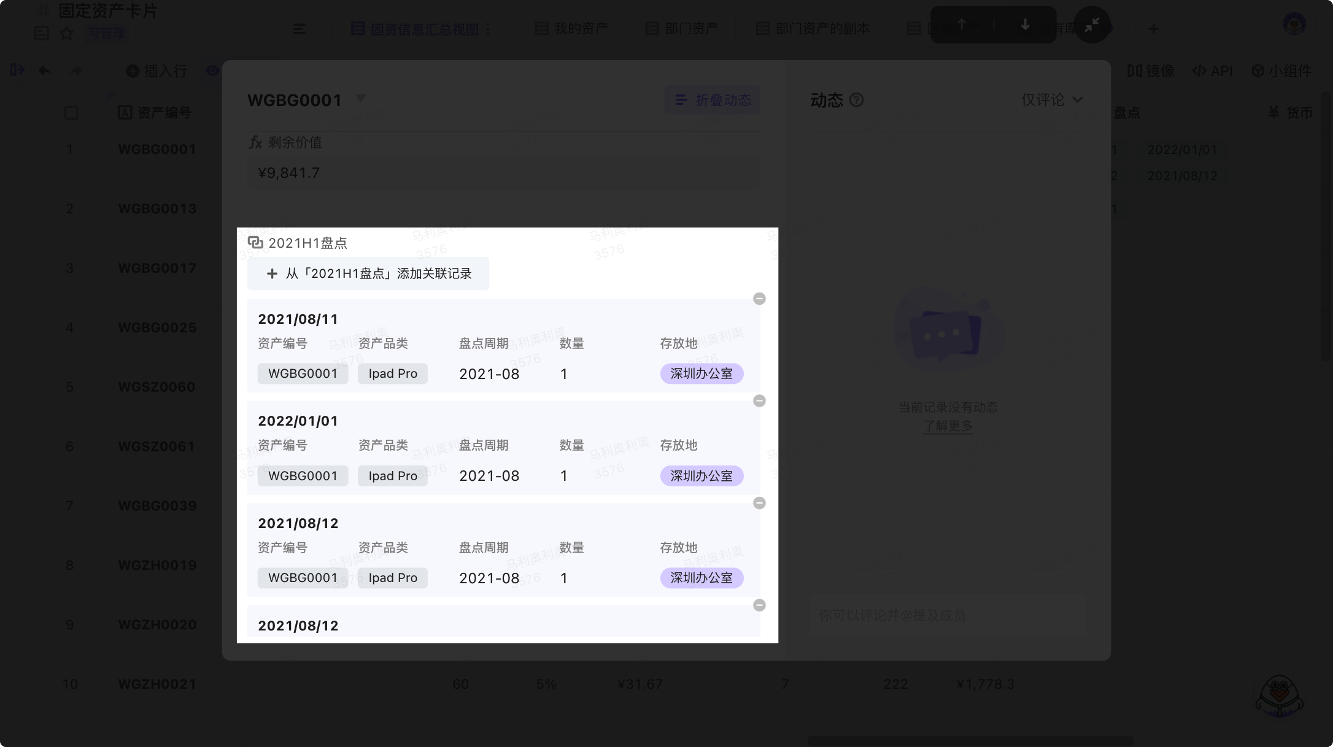Shrink the record card with collapse icon
The height and width of the screenshot is (747, 1333).
[x=1092, y=25]
